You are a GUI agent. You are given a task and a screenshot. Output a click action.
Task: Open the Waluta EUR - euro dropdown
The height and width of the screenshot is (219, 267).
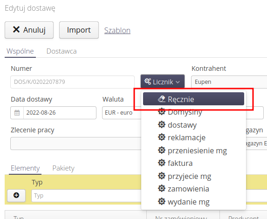coord(122,113)
